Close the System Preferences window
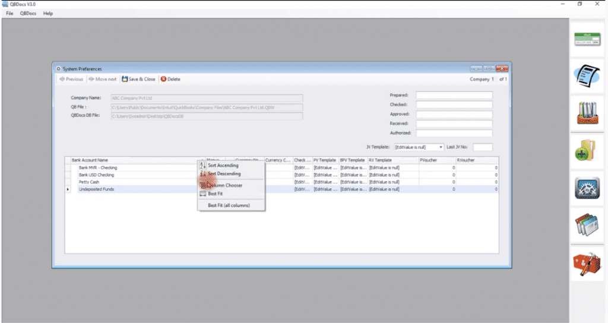 [x=502, y=69]
